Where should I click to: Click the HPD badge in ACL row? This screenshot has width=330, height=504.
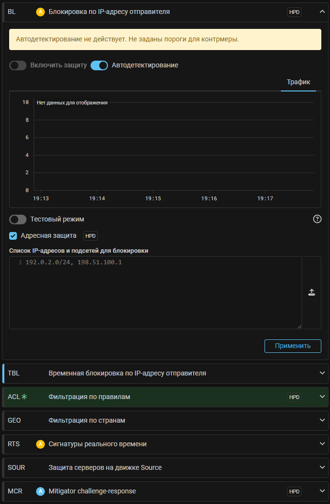point(294,397)
